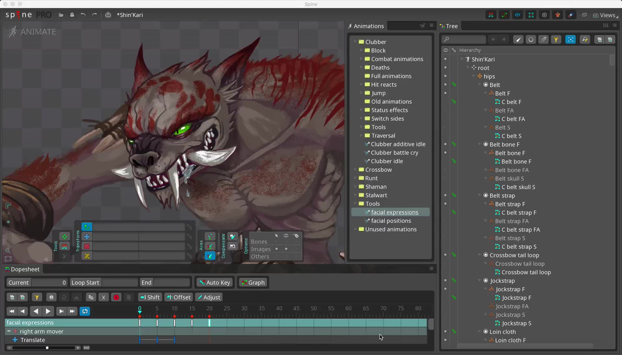Choose the World axes option
The height and width of the screenshot is (355, 622).
point(210,256)
